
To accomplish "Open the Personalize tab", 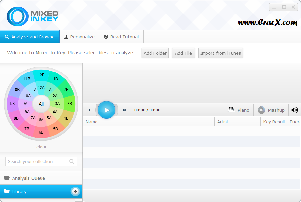I will (x=79, y=37).
